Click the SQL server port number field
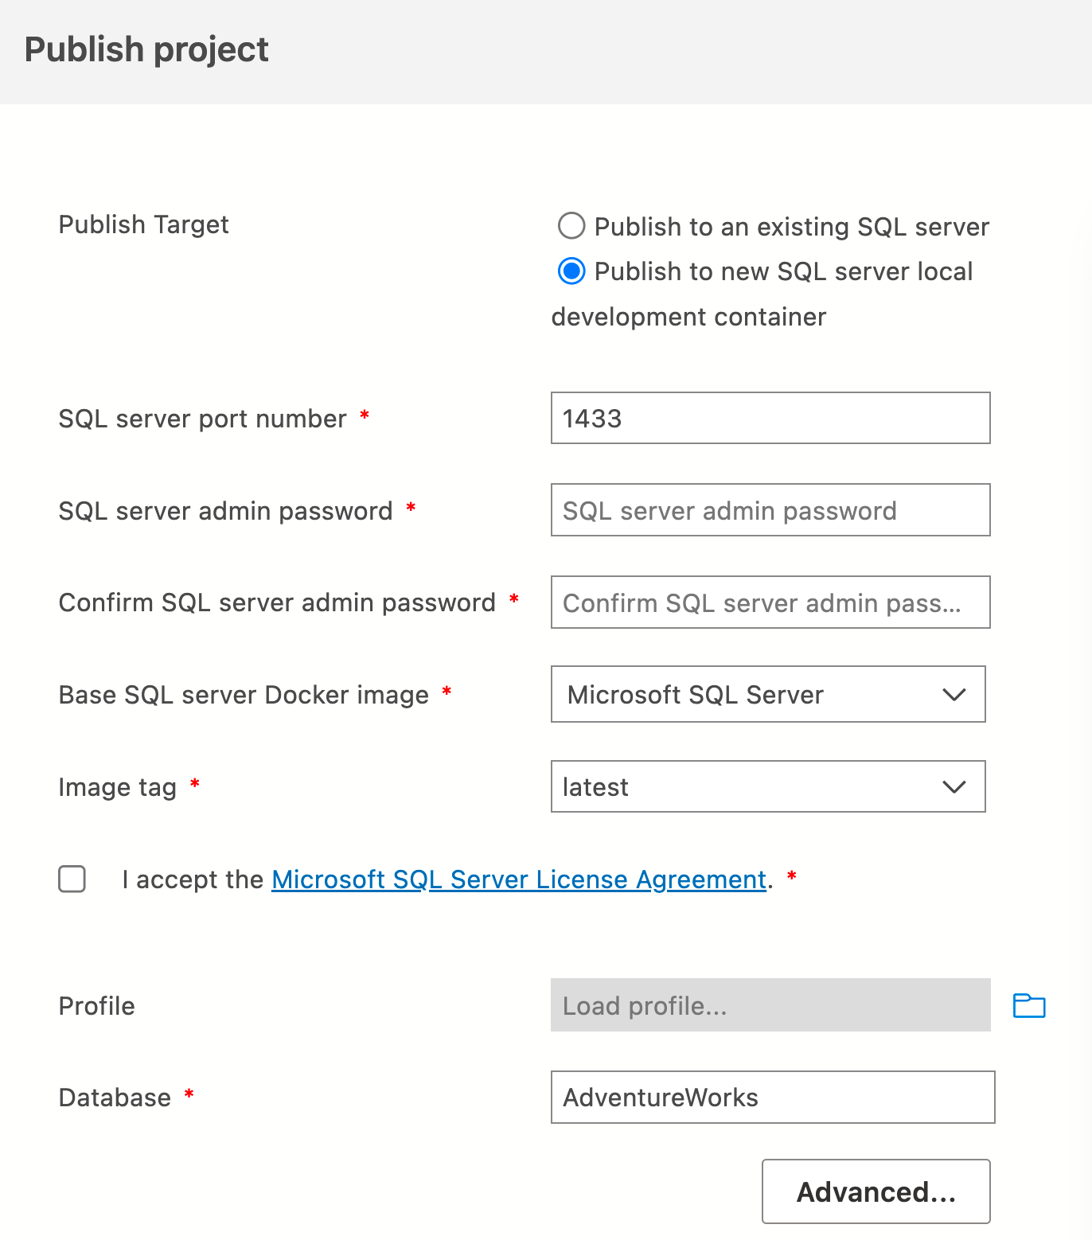Viewport: 1092px width, 1240px height. (770, 418)
